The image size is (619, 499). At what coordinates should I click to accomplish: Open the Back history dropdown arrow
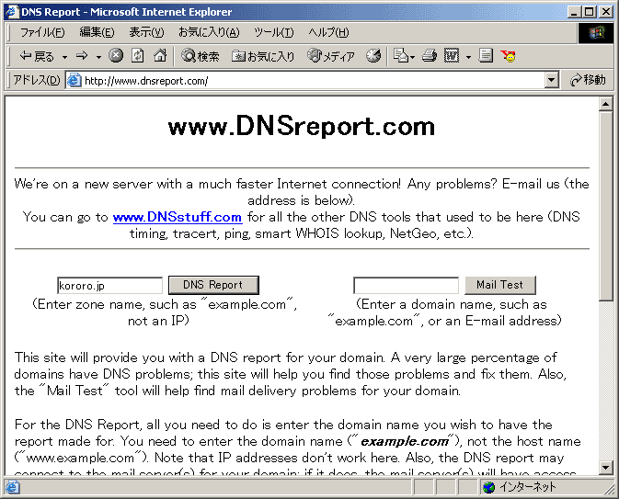click(64, 57)
